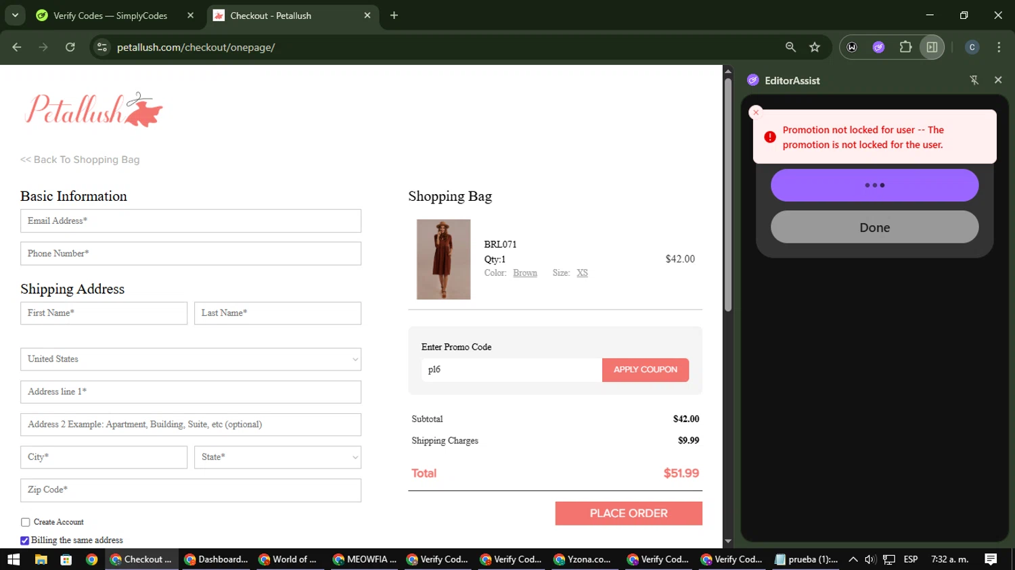Click the W extension icon in toolbar
This screenshot has width=1015, height=570.
[852, 47]
